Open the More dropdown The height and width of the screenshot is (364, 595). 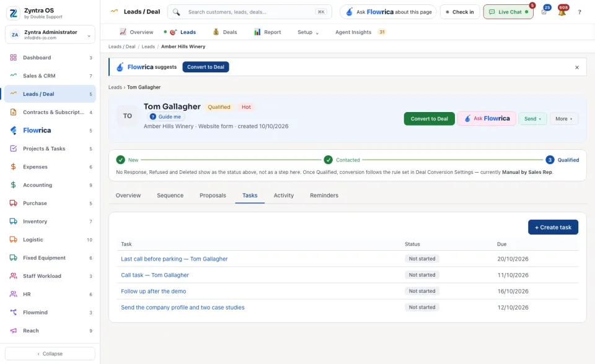(563, 119)
